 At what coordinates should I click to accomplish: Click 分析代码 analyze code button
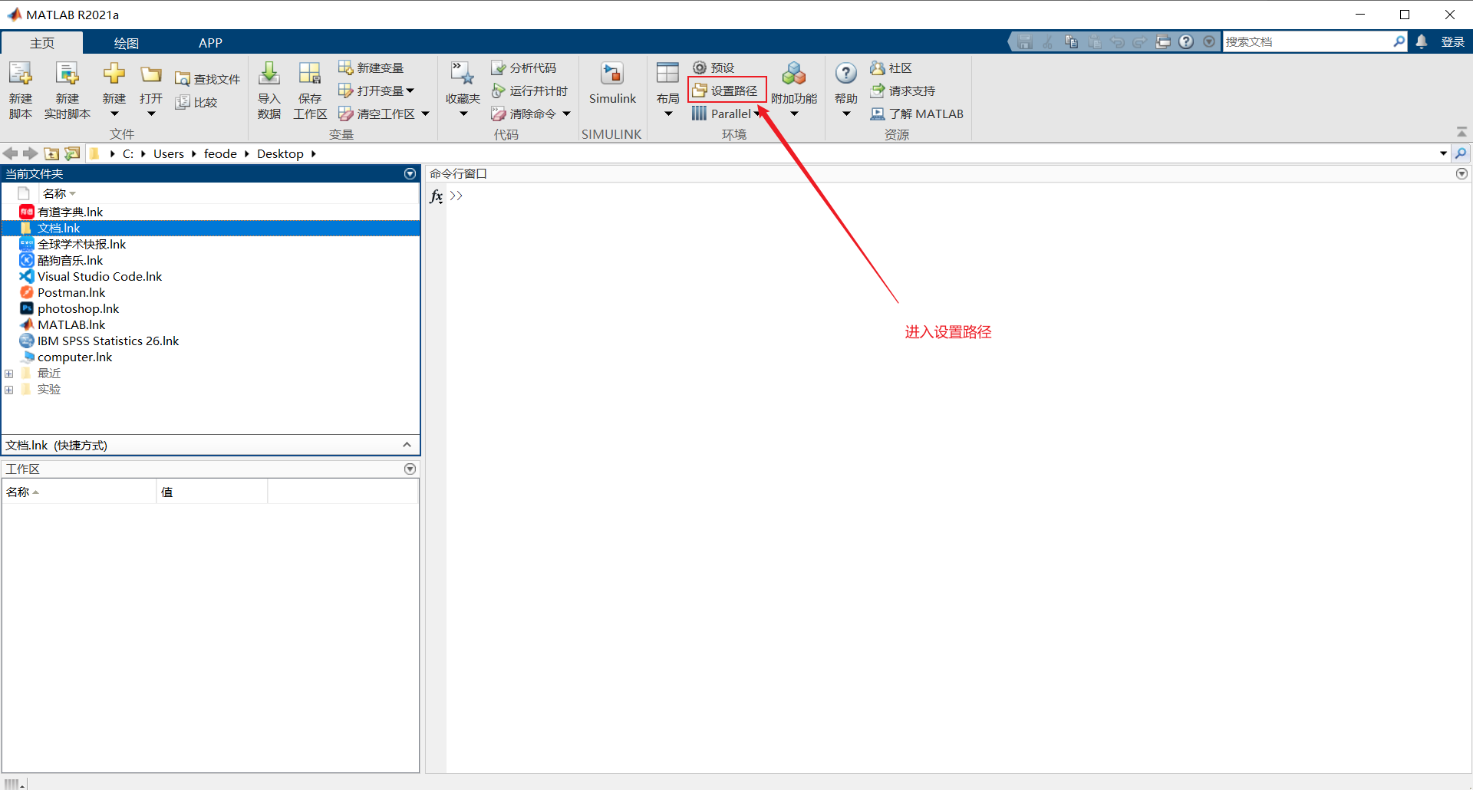click(524, 68)
